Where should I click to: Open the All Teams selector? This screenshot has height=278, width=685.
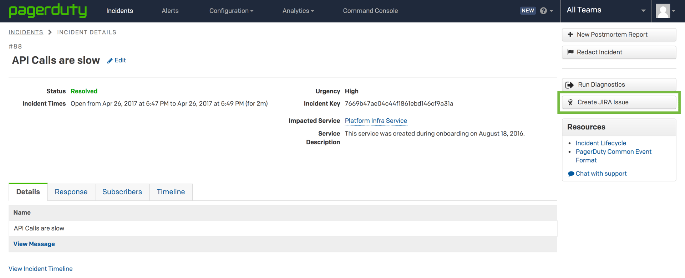point(606,10)
